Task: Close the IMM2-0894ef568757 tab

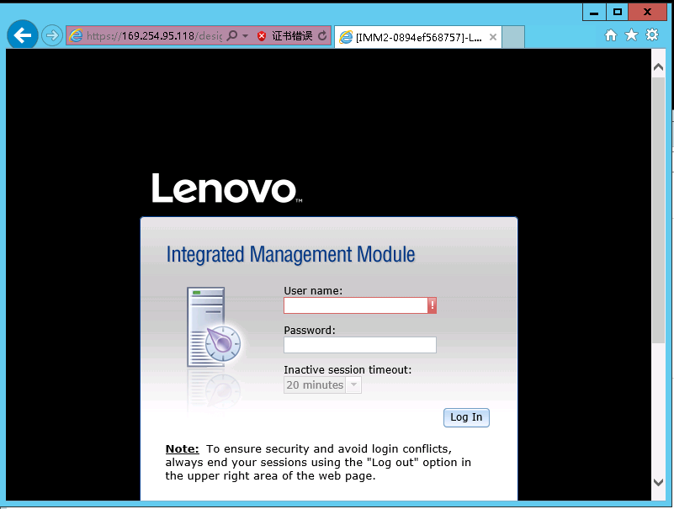Action: pyautogui.click(x=493, y=37)
